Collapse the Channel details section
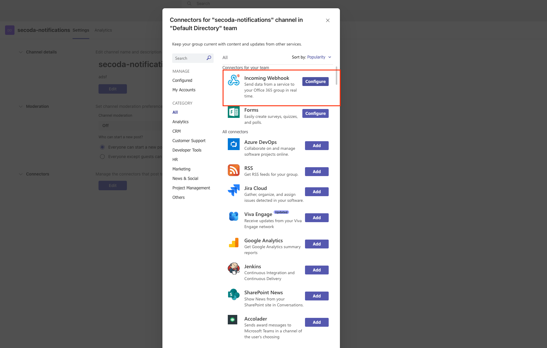547x348 pixels. [x=21, y=52]
